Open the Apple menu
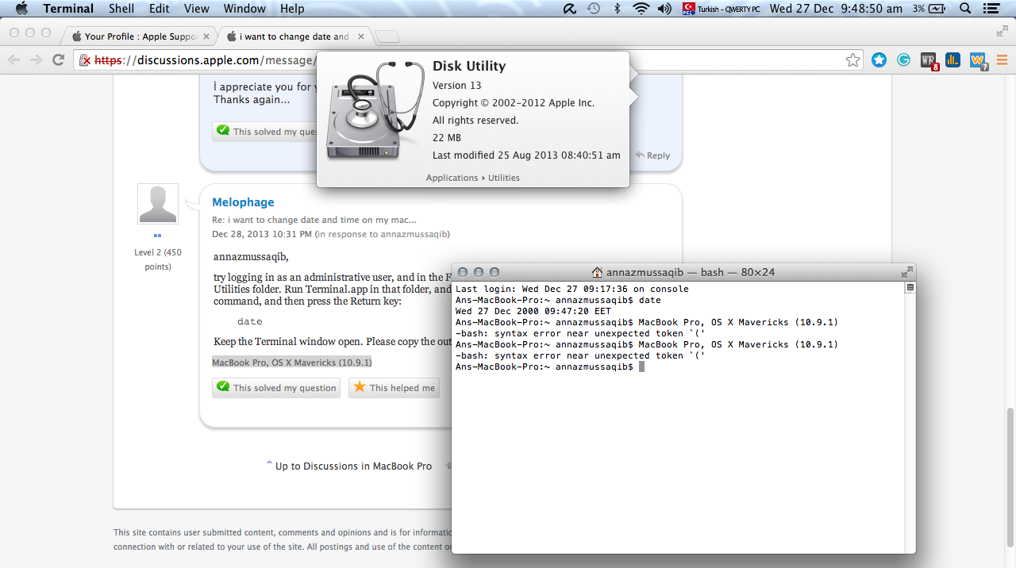This screenshot has width=1016, height=568. [x=21, y=9]
